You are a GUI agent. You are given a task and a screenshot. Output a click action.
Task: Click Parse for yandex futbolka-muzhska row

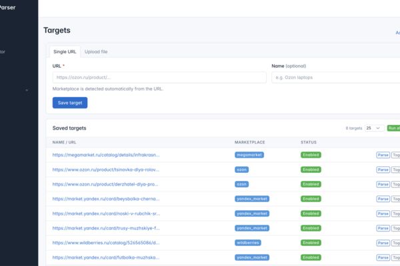click(x=383, y=257)
